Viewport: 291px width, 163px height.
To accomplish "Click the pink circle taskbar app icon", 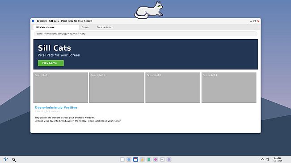I will [x=156, y=159].
